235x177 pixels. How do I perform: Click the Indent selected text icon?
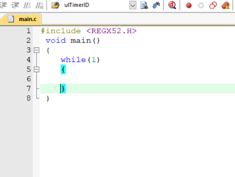(x=3, y=5)
